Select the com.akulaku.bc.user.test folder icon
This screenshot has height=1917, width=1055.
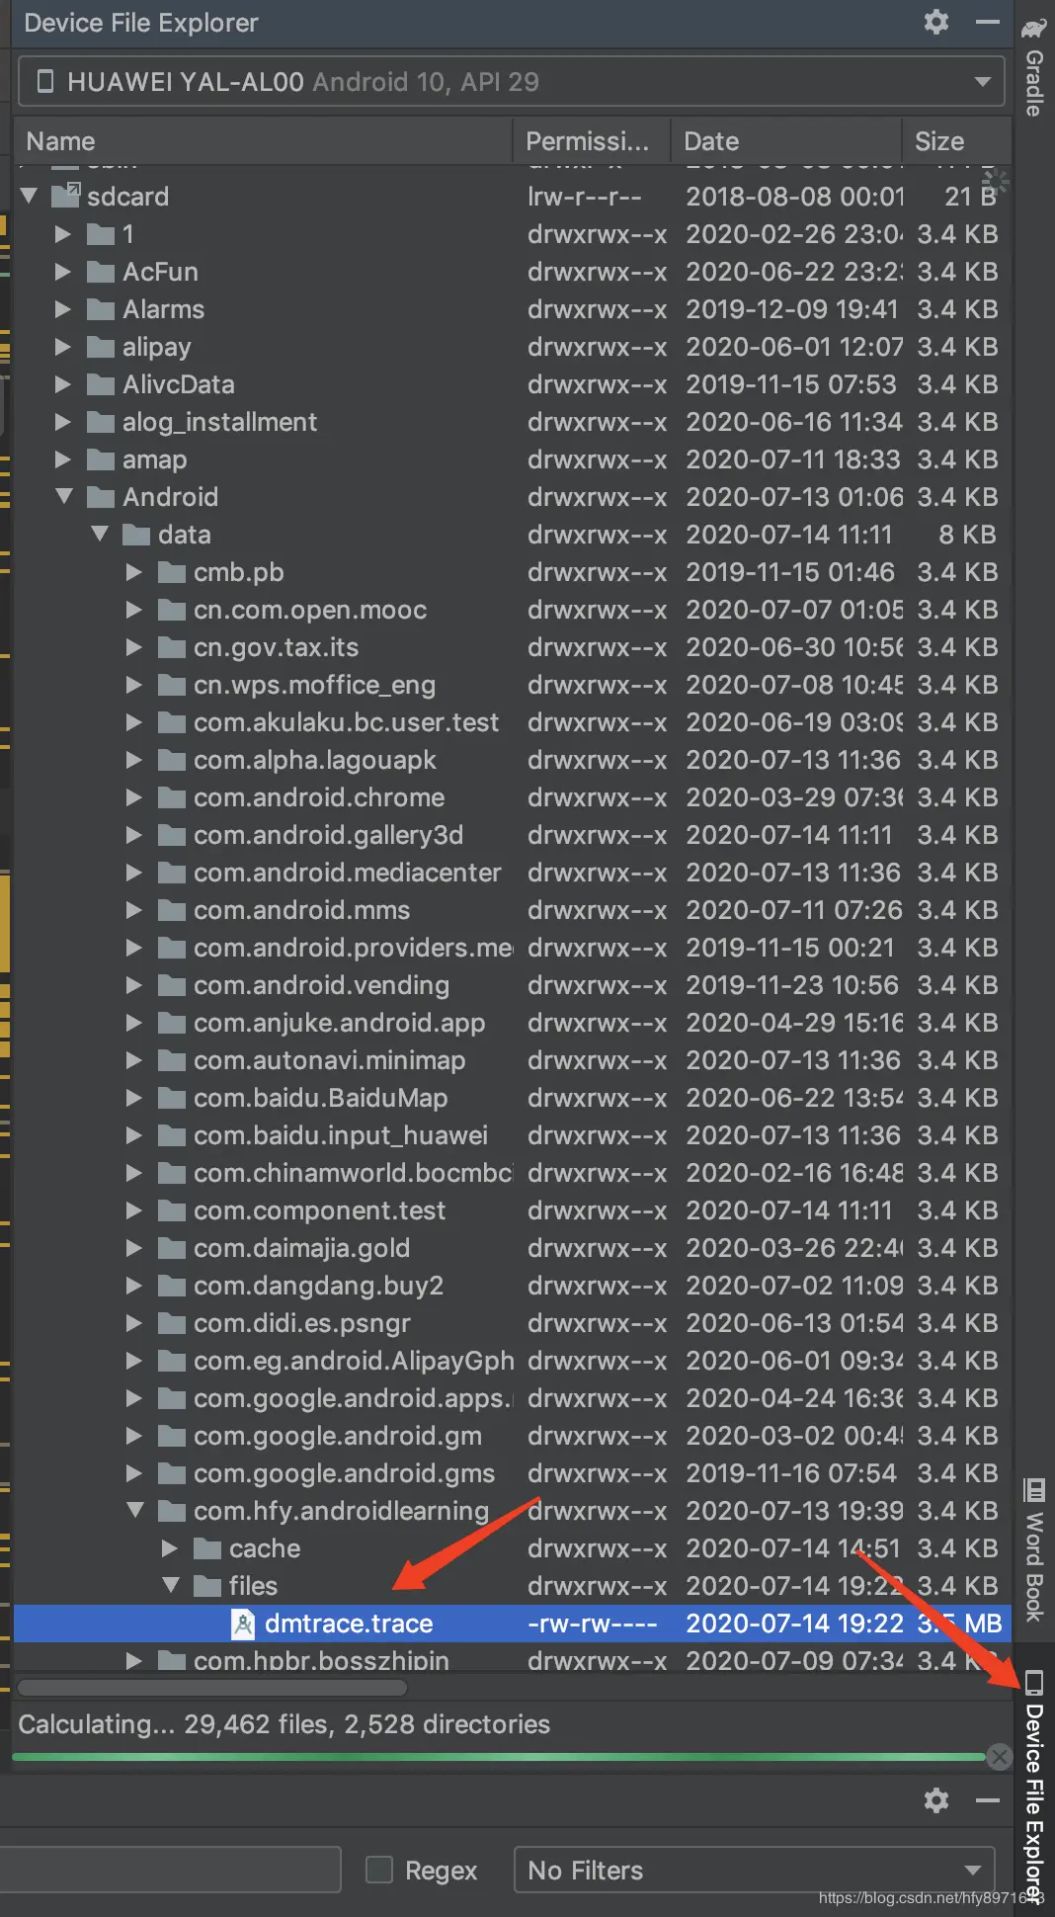point(172,722)
